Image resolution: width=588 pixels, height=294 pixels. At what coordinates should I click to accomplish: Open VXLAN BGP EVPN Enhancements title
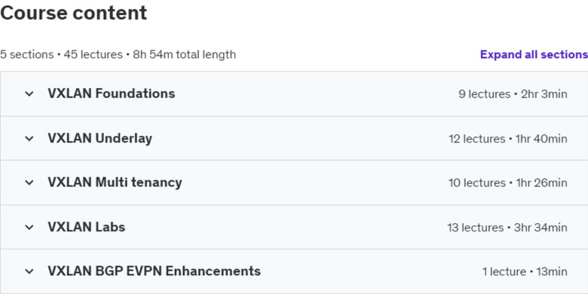pyautogui.click(x=154, y=271)
